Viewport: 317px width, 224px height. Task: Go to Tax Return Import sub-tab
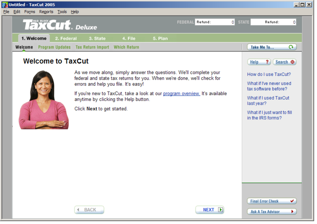point(93,48)
